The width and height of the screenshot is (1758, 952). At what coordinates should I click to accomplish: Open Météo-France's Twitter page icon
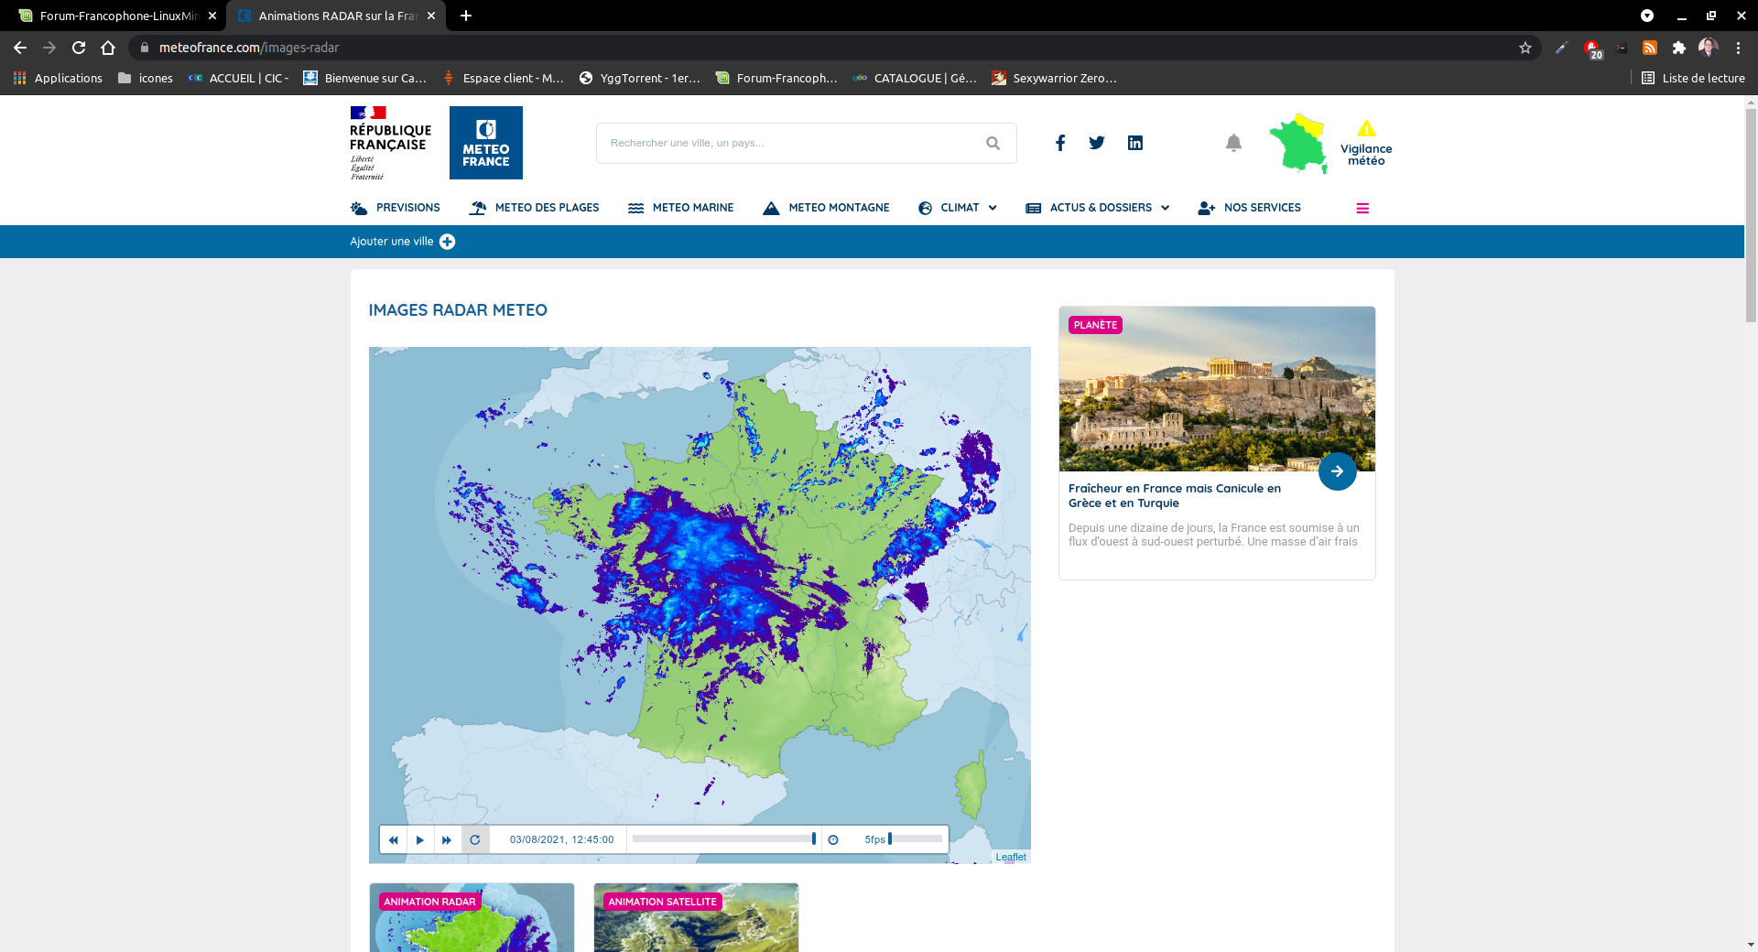click(1097, 143)
